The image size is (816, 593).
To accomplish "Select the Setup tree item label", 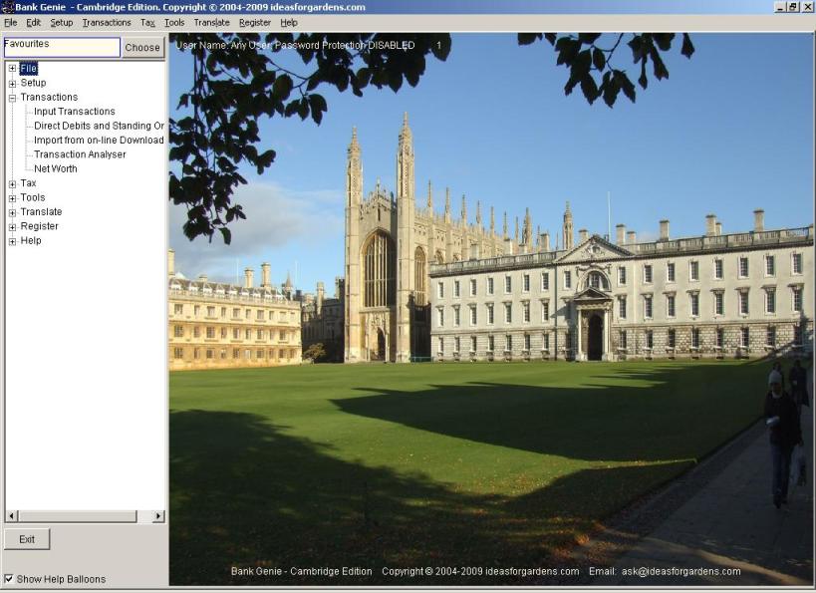I will pos(33,83).
